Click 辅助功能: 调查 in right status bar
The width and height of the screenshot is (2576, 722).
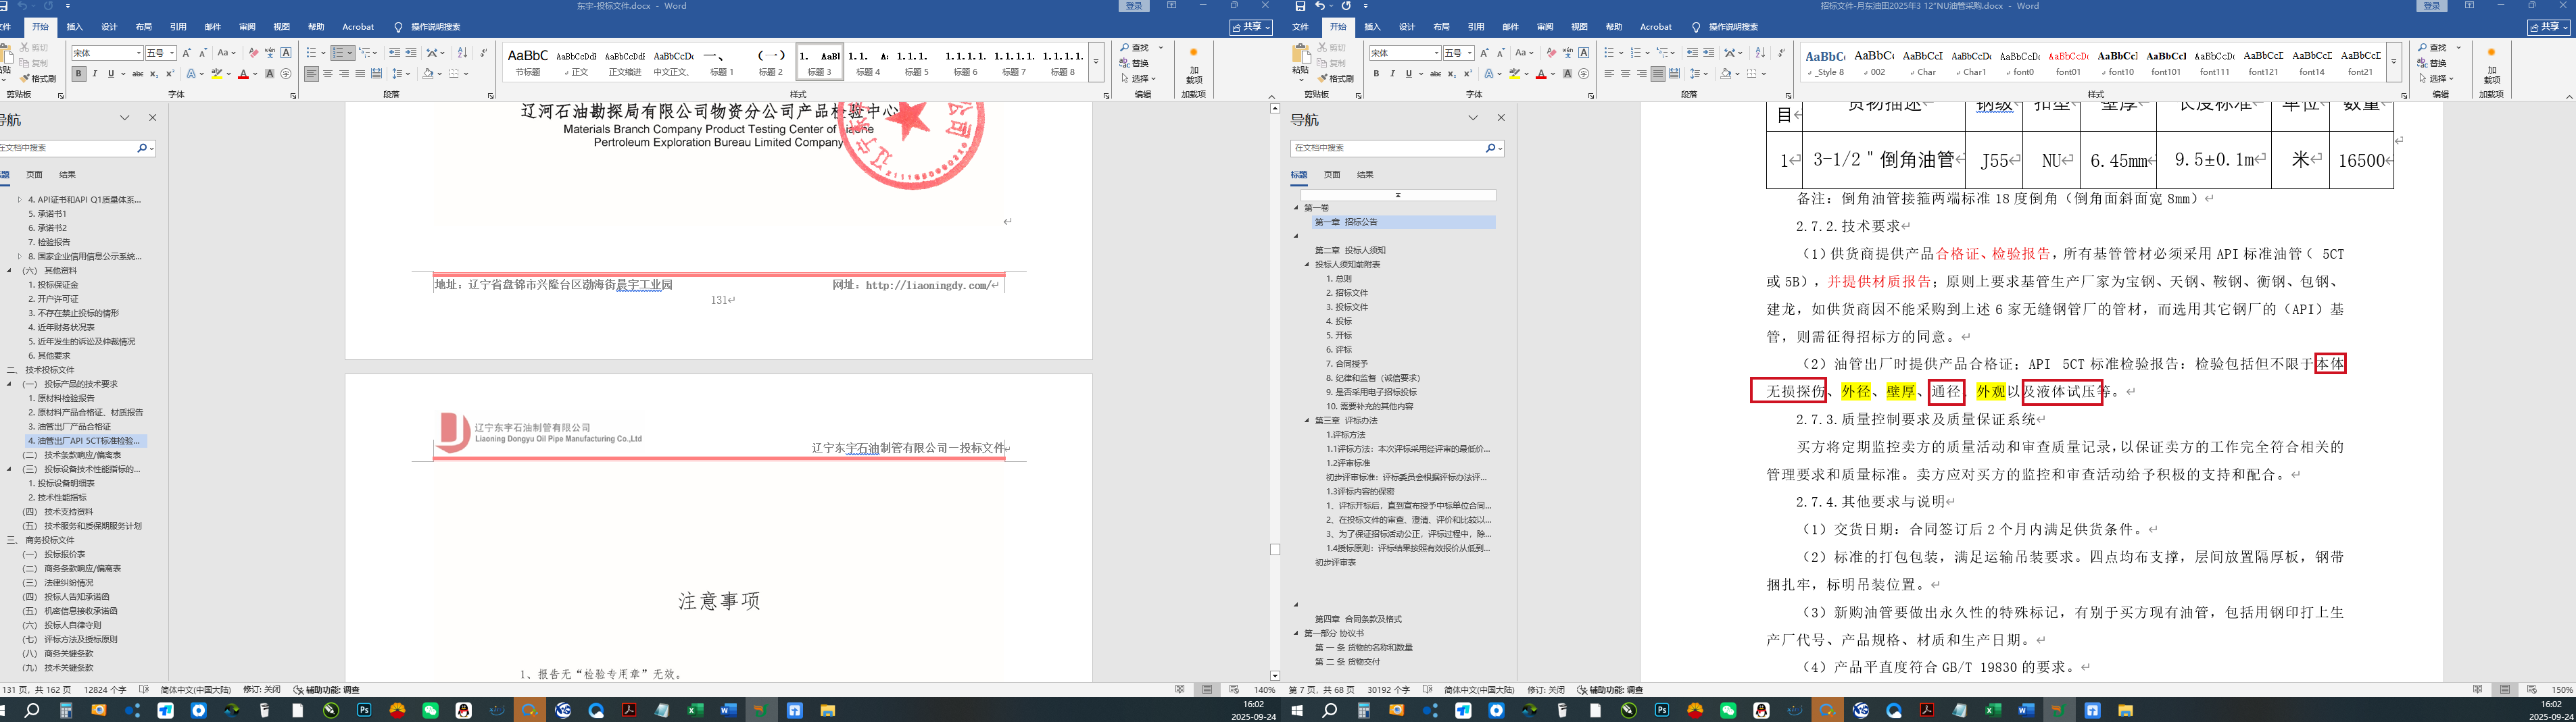(x=1610, y=690)
